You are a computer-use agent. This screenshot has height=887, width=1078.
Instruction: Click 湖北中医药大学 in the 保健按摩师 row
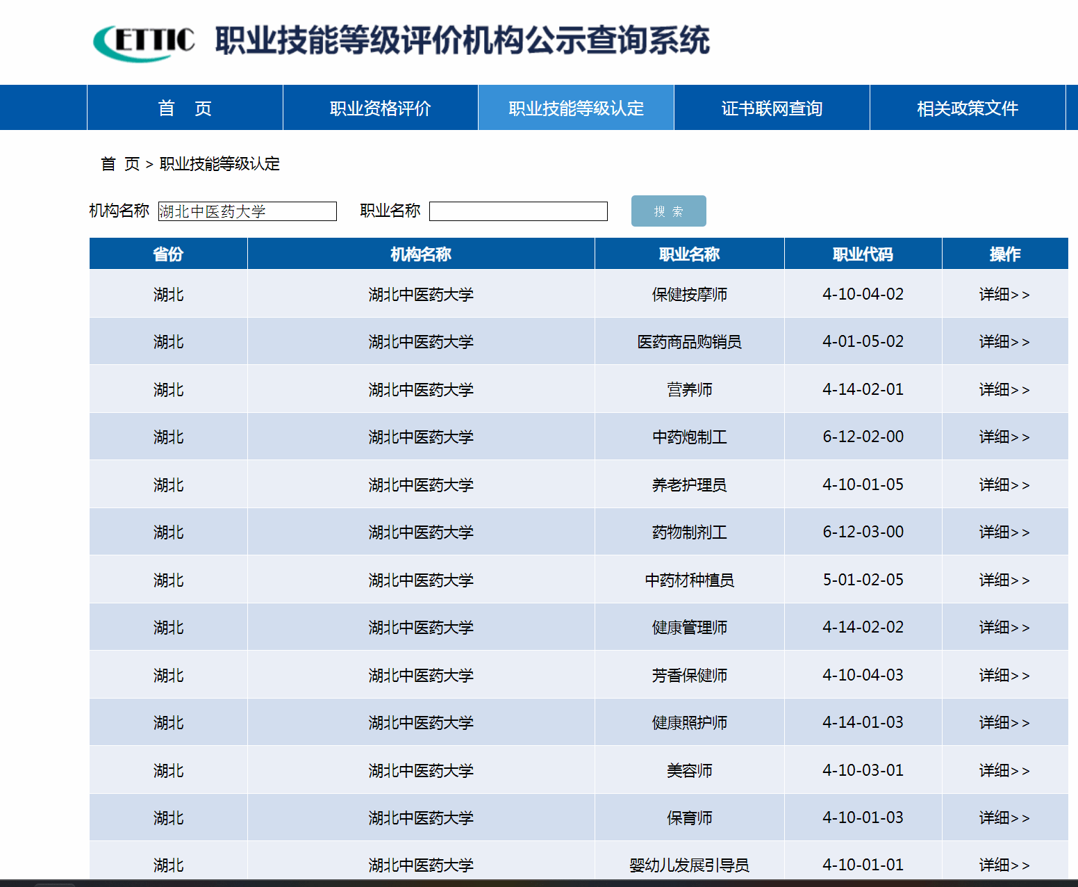(421, 295)
